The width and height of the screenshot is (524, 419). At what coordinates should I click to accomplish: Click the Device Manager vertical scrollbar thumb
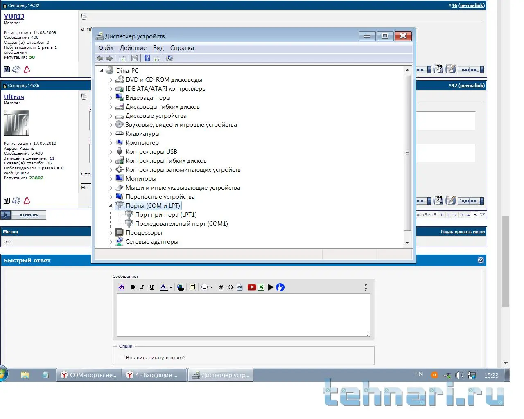407,153
